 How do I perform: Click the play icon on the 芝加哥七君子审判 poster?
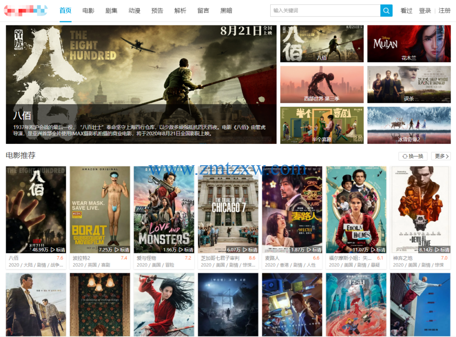[x=245, y=249]
